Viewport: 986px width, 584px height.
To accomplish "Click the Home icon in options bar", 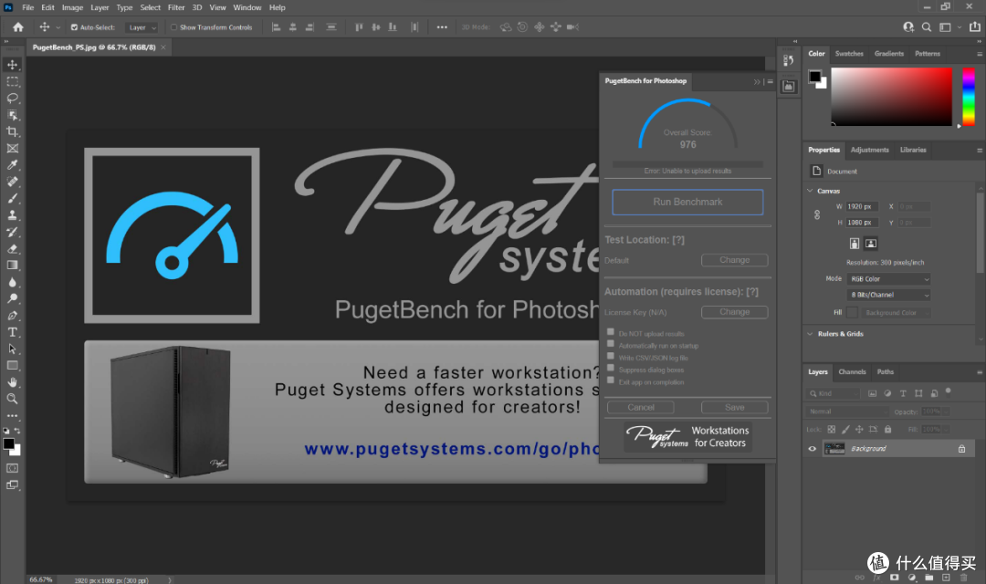I will 18,27.
